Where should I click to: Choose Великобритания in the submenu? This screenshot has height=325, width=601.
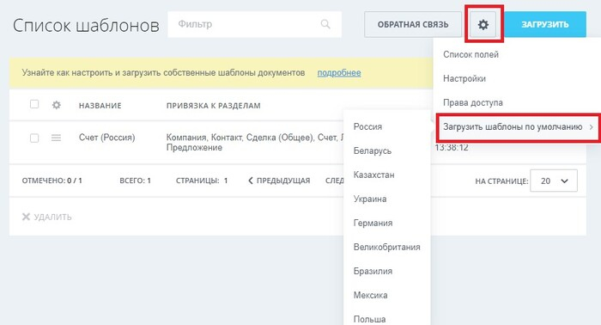[386, 247]
